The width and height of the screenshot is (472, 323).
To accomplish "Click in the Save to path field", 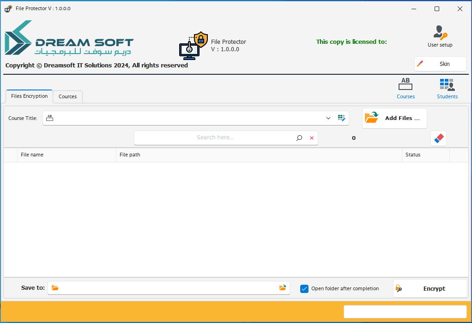I will [169, 288].
